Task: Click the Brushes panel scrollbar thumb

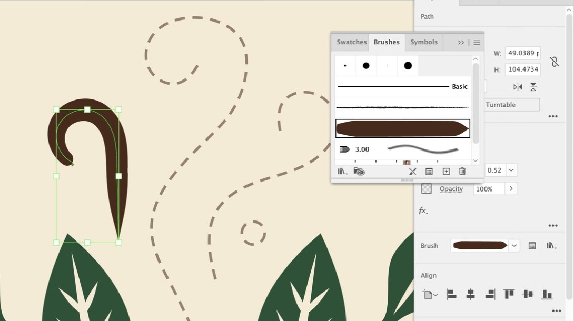Action: 476,103
